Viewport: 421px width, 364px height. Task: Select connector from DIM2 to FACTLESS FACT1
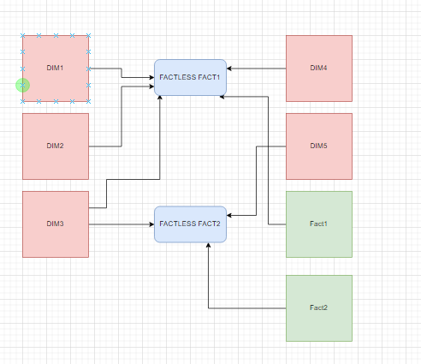click(x=122, y=117)
